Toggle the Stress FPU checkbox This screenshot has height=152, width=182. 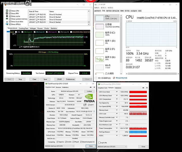click(x=10, y=13)
